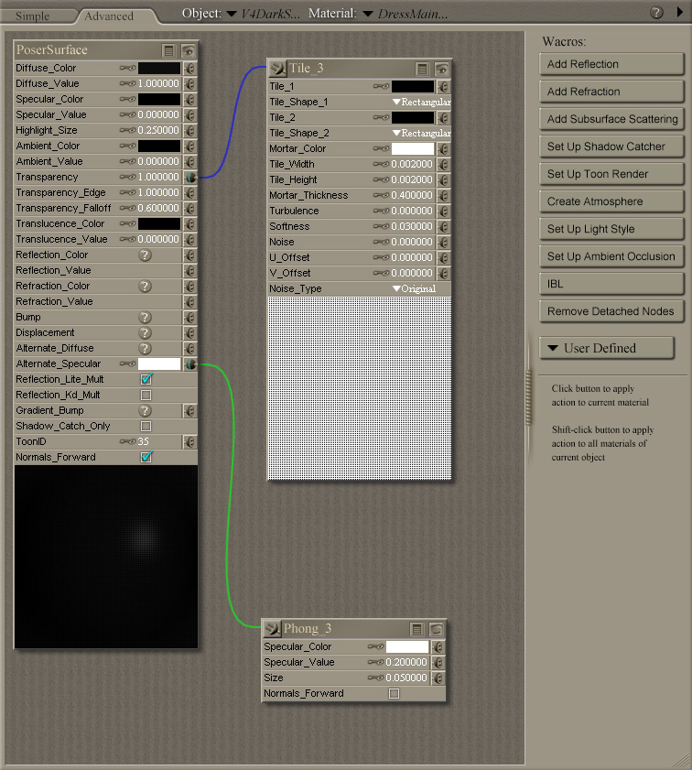Click the Diffuse_Value animation key icon
Viewport: 692px width, 770px height.
(127, 84)
